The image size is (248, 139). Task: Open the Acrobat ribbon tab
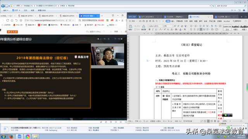[227, 21]
